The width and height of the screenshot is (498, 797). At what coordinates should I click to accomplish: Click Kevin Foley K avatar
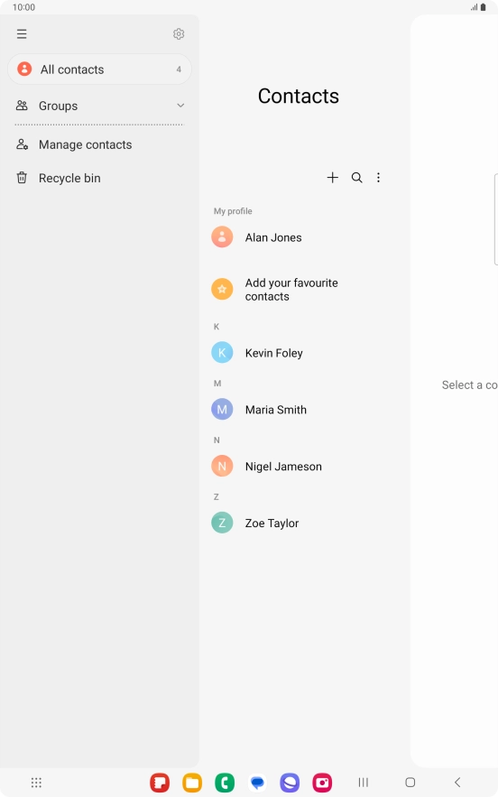222,352
